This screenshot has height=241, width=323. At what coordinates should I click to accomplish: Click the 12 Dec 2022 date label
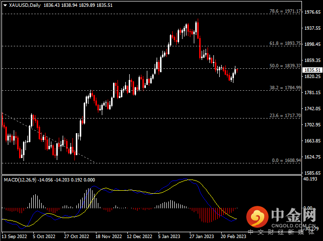(x=140, y=235)
